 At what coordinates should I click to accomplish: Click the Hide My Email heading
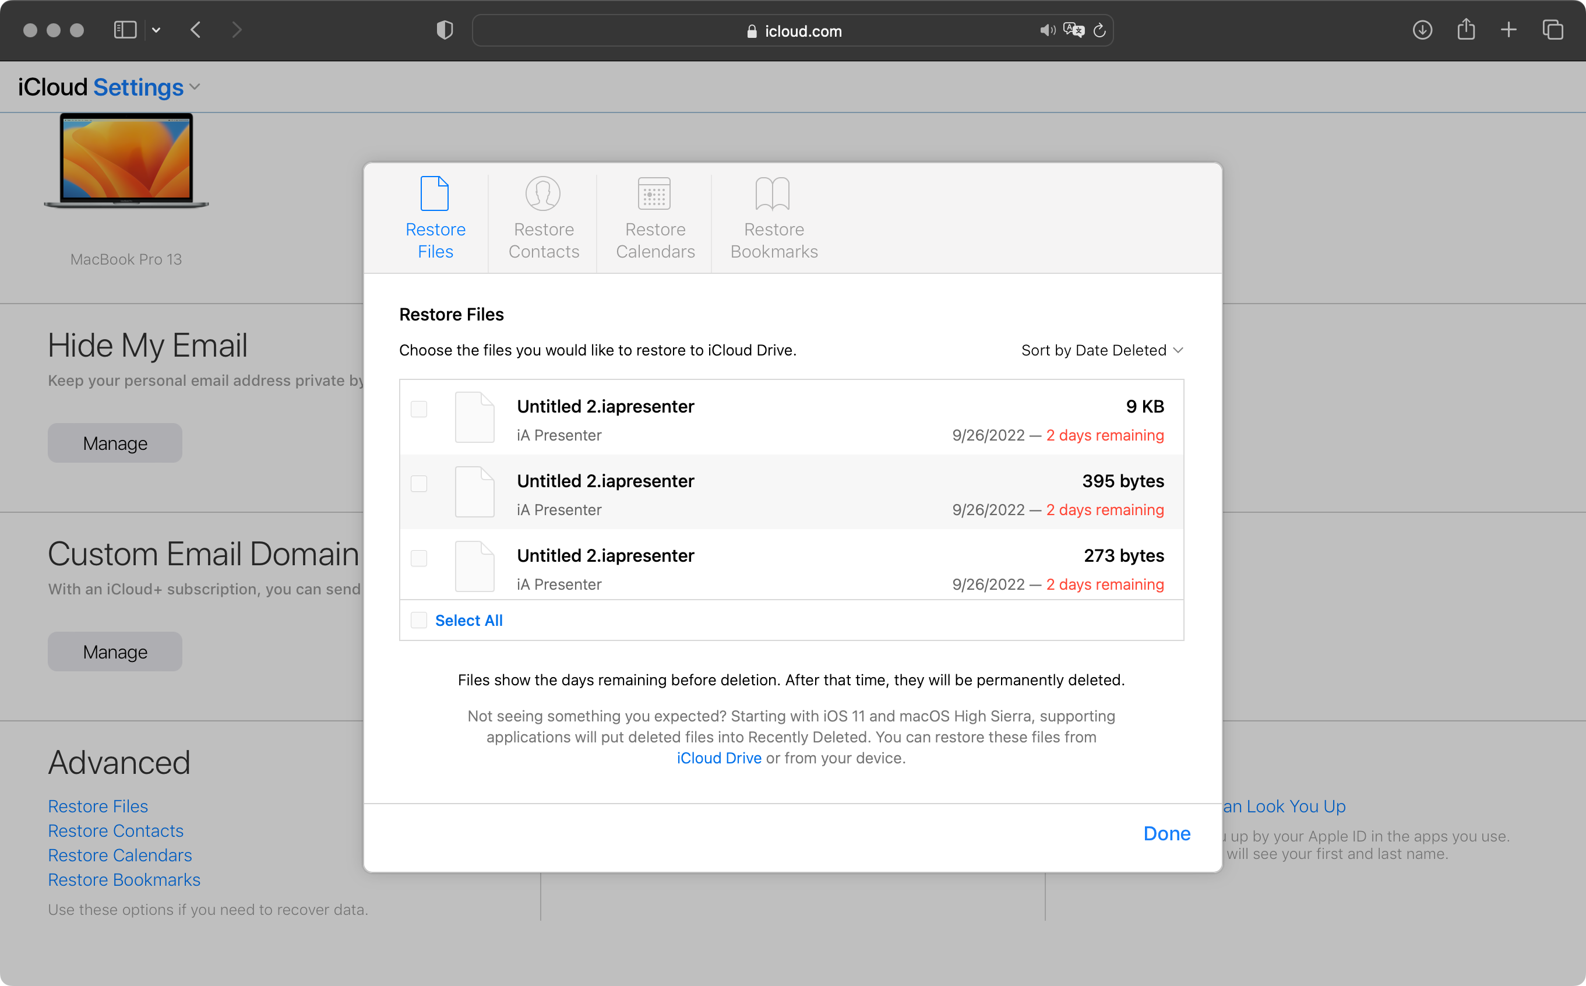click(x=147, y=345)
